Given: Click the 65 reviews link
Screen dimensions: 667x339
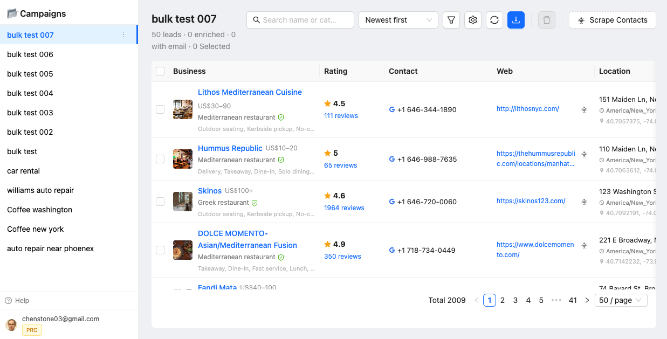Looking at the screenshot, I should tap(340, 165).
